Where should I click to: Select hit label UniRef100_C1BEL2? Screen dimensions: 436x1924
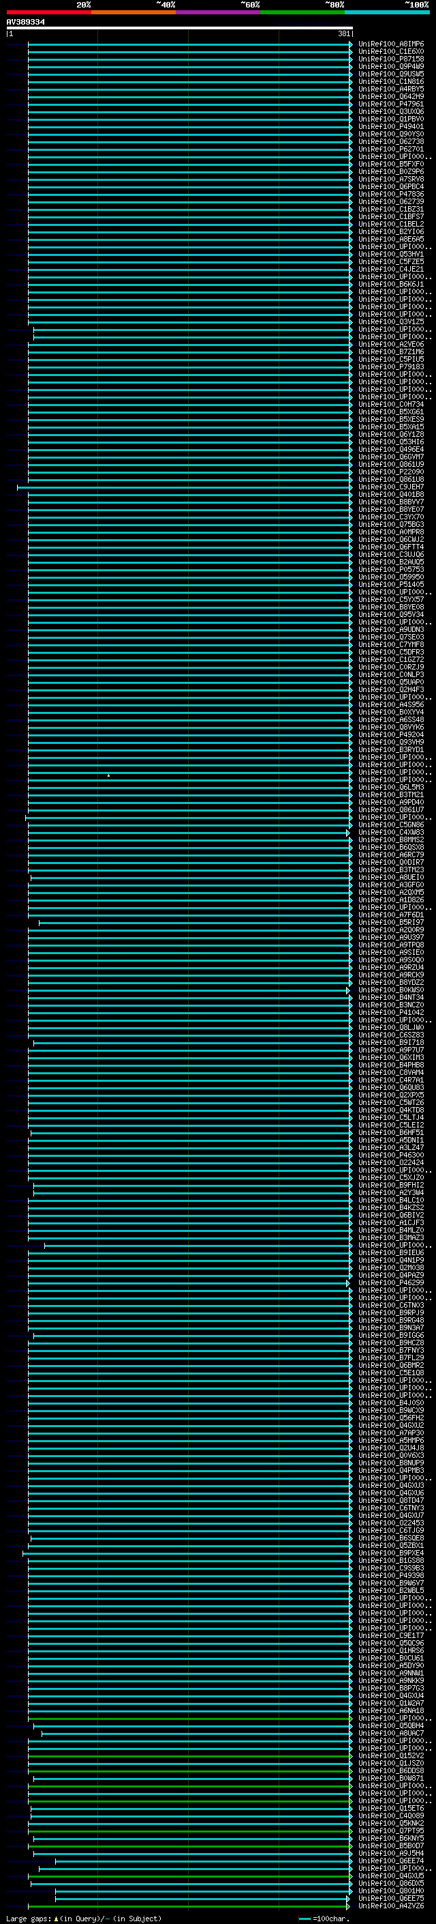pyautogui.click(x=390, y=224)
